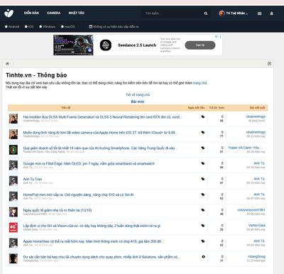Open the ad info options icon
Image resolution: width=284 pixels, height=274 pixels.
point(220,36)
